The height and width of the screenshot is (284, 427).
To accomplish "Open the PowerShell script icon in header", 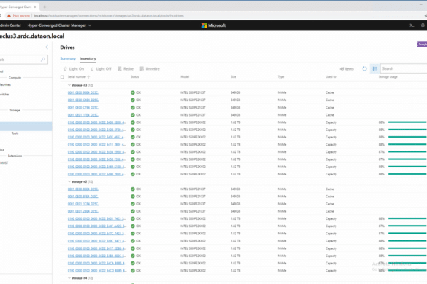I will (x=412, y=25).
